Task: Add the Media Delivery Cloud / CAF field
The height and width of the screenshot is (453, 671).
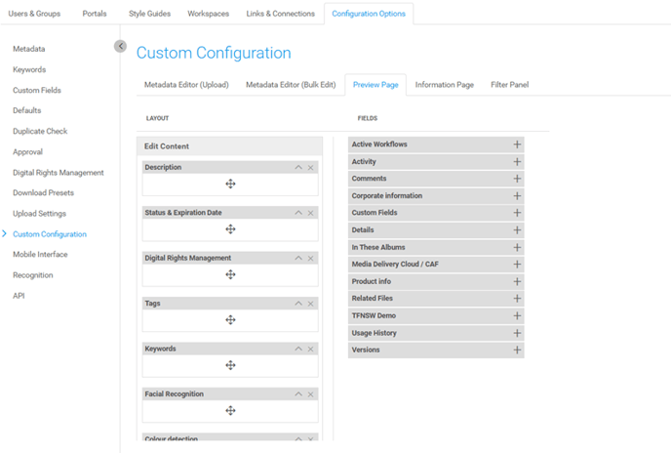Action: (517, 265)
